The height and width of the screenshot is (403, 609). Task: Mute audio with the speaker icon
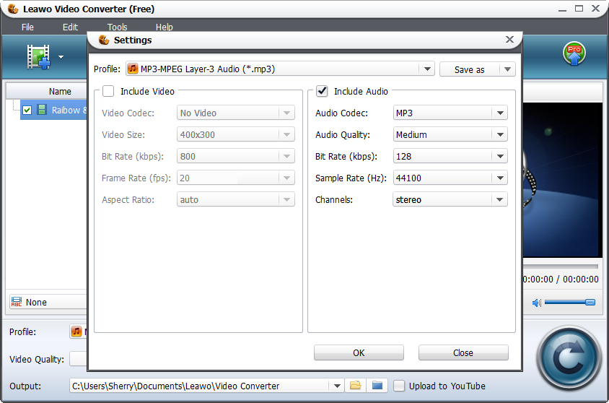537,303
